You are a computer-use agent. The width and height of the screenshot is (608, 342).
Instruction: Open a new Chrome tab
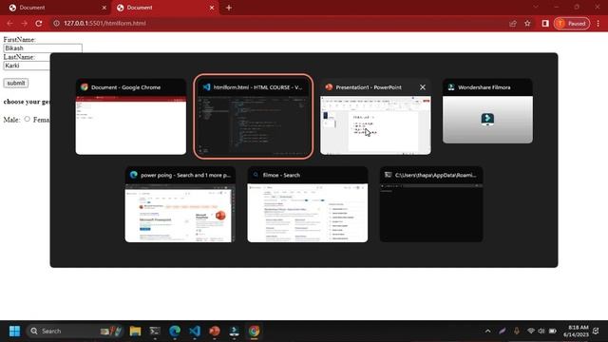click(x=229, y=8)
